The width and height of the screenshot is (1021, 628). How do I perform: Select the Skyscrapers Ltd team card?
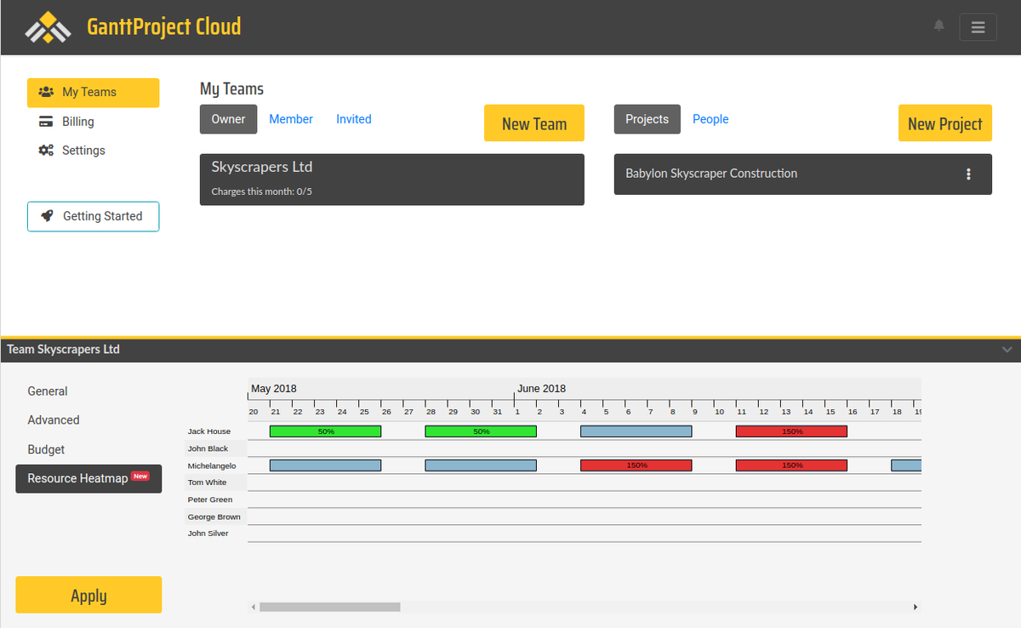[392, 180]
